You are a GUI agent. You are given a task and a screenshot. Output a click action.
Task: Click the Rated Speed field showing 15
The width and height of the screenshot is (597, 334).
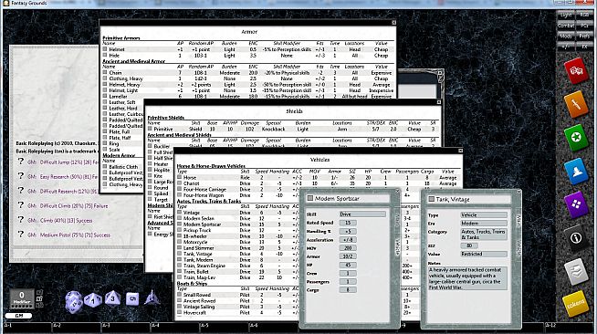(348, 223)
